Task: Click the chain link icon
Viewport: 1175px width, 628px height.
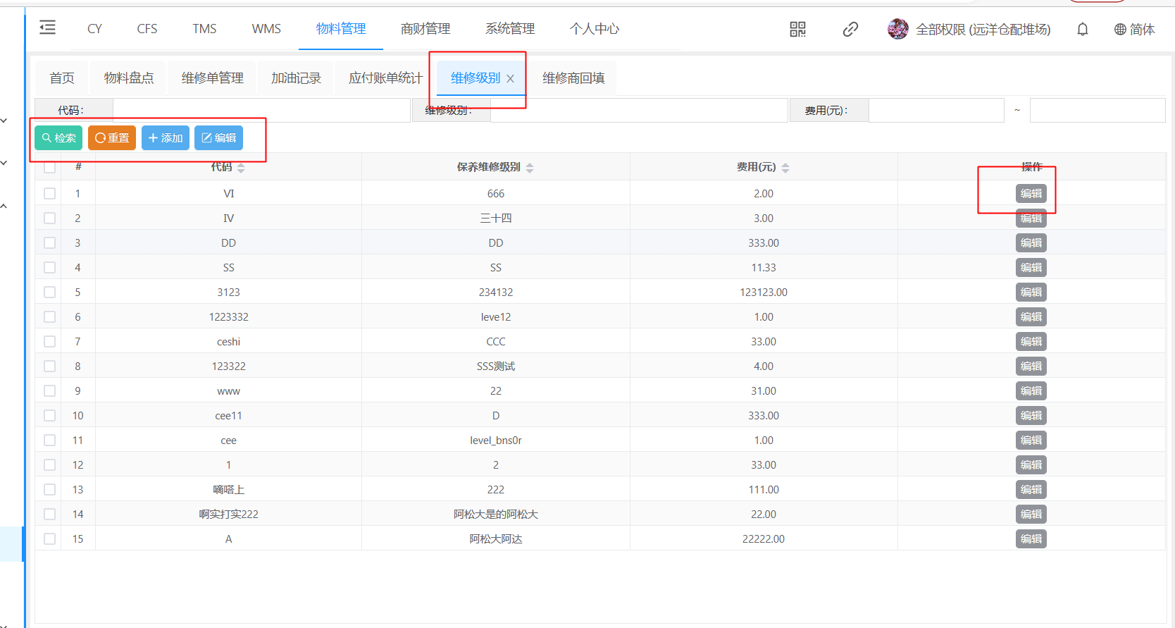Action: click(850, 29)
